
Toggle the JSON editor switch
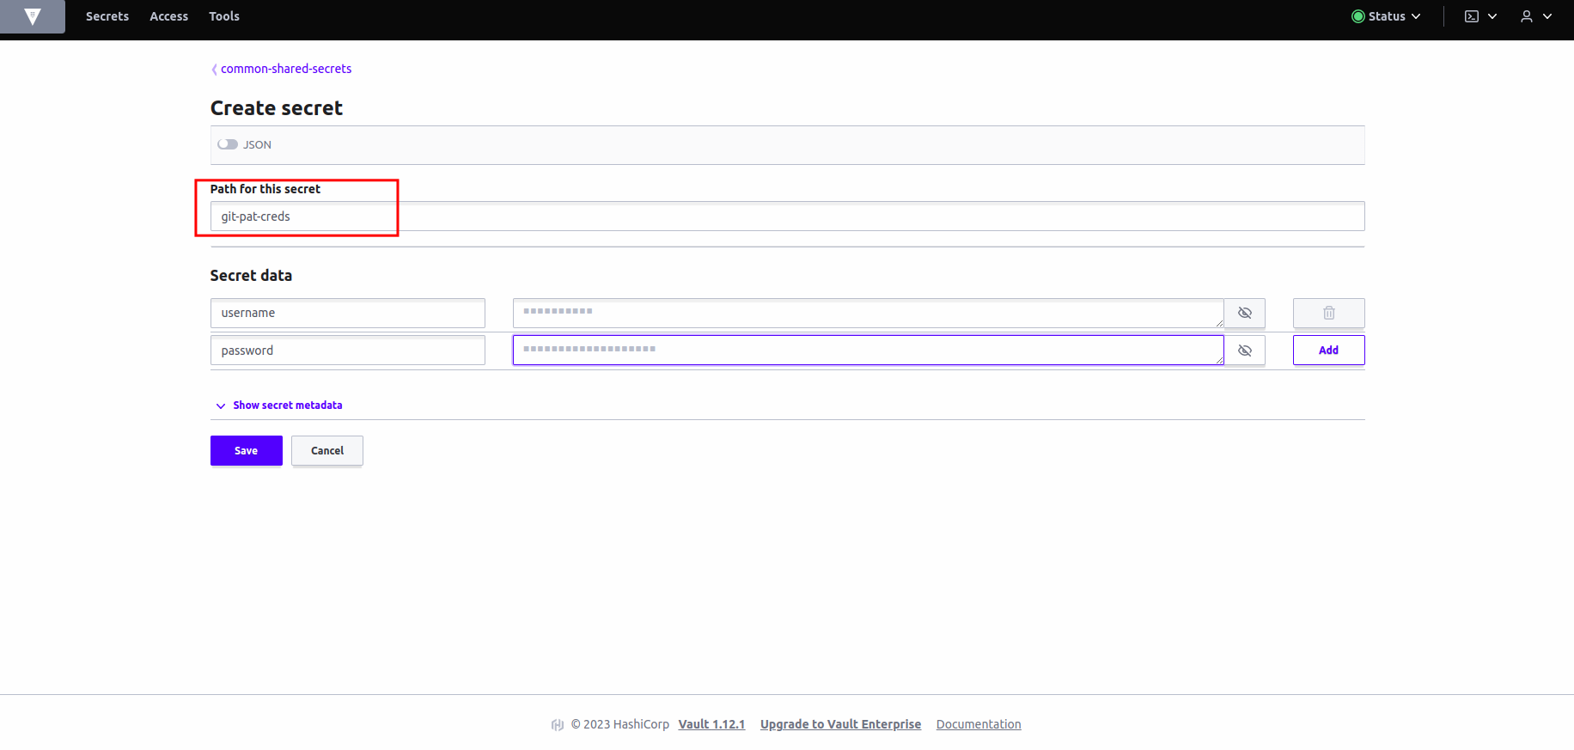pyautogui.click(x=228, y=144)
